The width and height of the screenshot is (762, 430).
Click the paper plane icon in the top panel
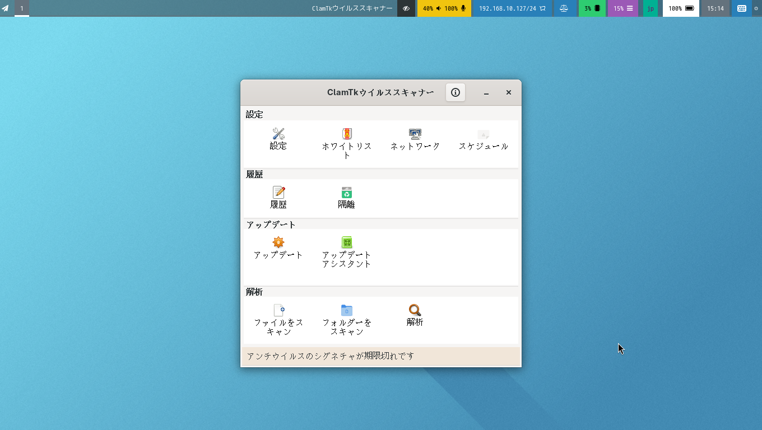(x=6, y=8)
